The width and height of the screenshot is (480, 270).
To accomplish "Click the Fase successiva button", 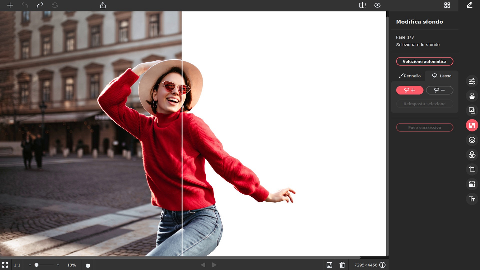I will click(x=424, y=127).
